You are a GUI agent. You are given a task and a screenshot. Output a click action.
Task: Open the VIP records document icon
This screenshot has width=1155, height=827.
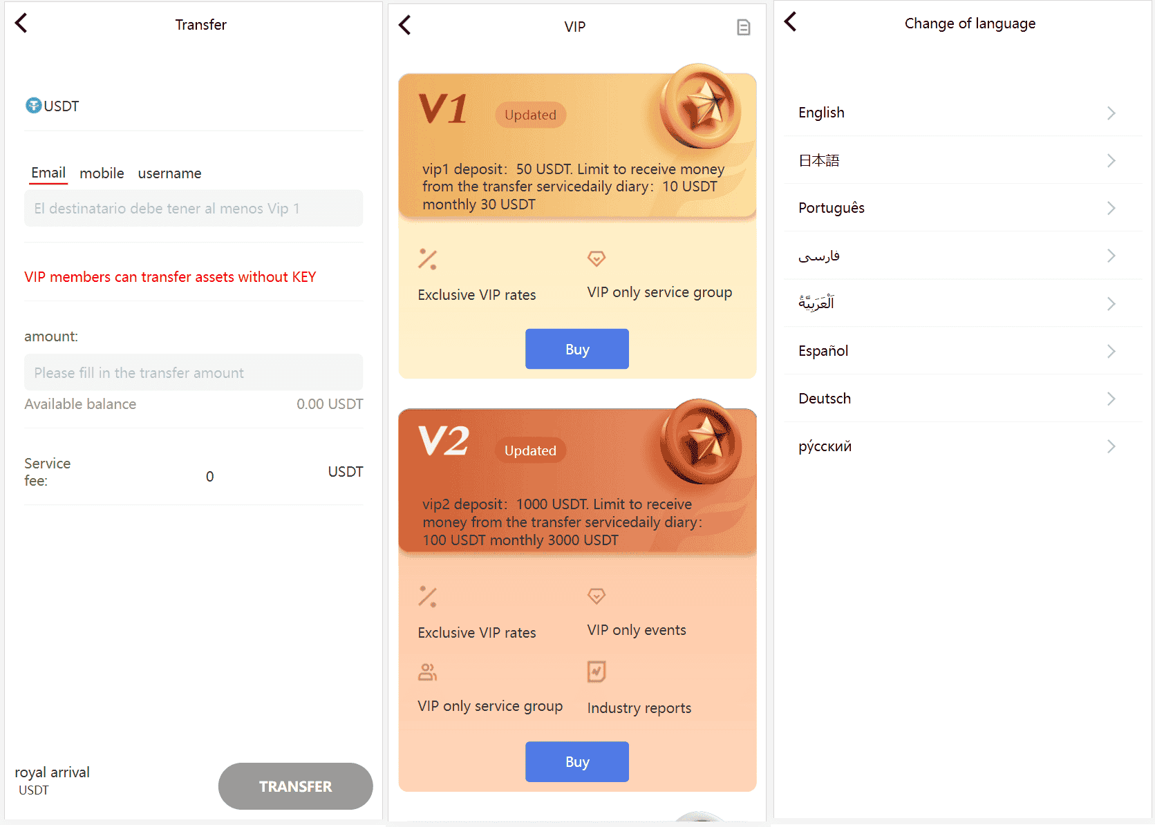point(744,28)
